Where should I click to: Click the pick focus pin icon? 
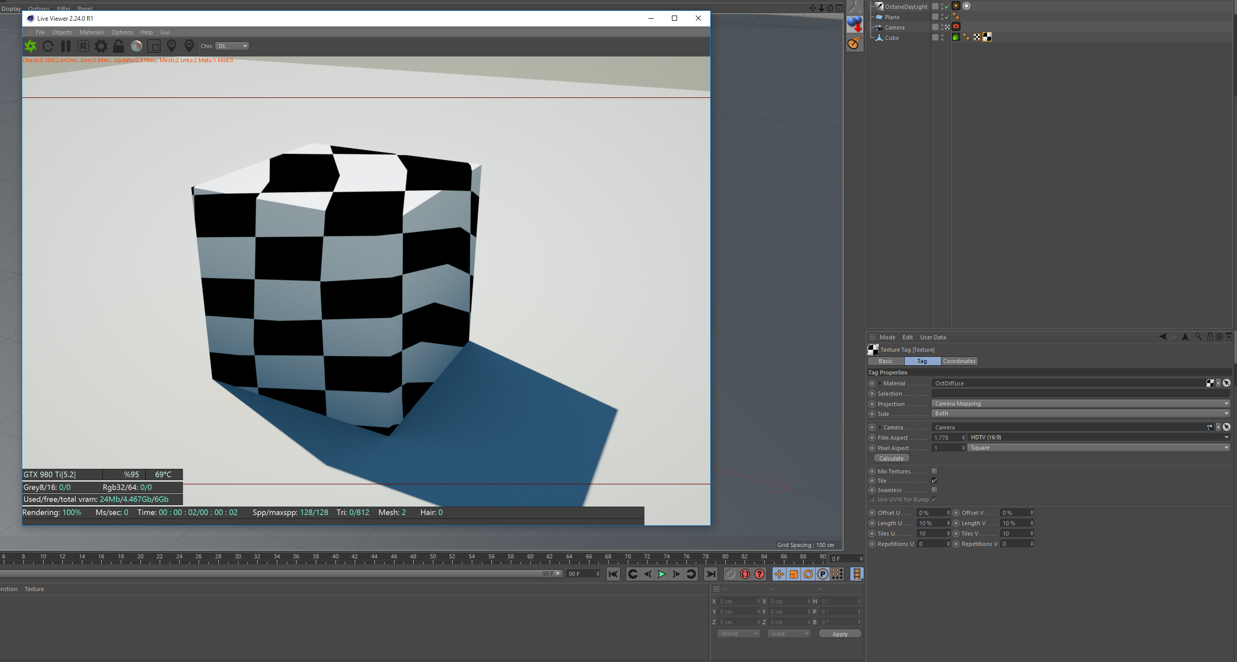(172, 47)
